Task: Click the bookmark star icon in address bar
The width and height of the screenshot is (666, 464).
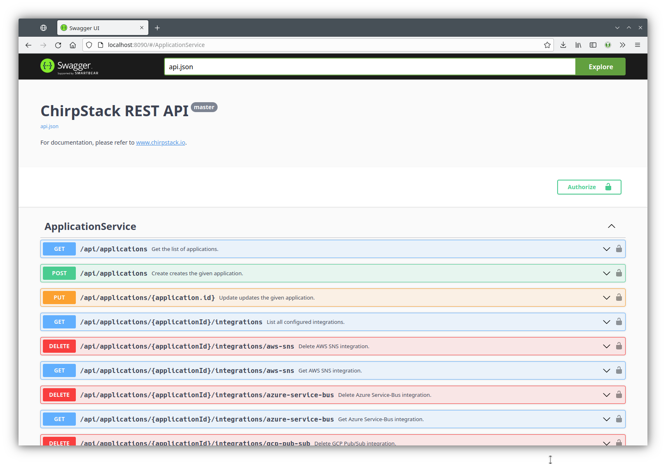Action: pyautogui.click(x=547, y=45)
